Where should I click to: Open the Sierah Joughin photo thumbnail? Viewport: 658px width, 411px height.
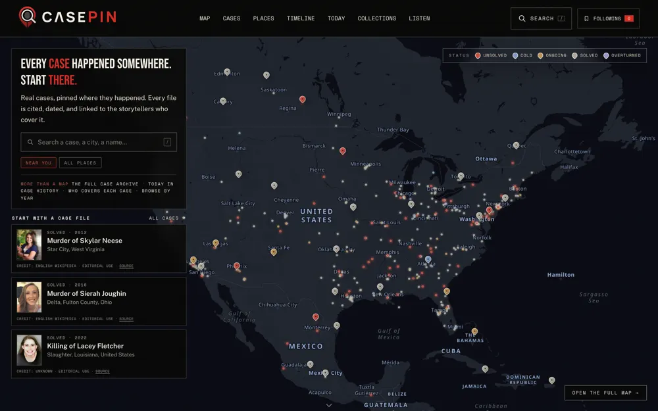pos(29,297)
